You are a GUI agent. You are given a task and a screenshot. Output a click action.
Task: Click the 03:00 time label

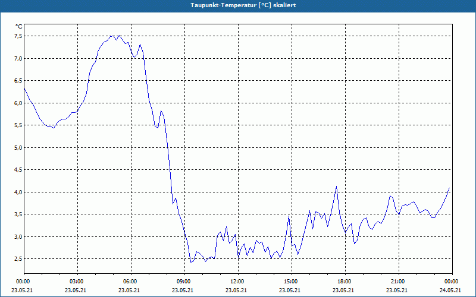point(77,282)
